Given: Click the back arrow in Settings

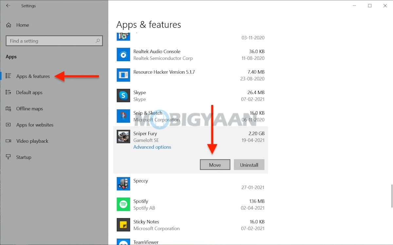Looking at the screenshot, I should pos(8,6).
